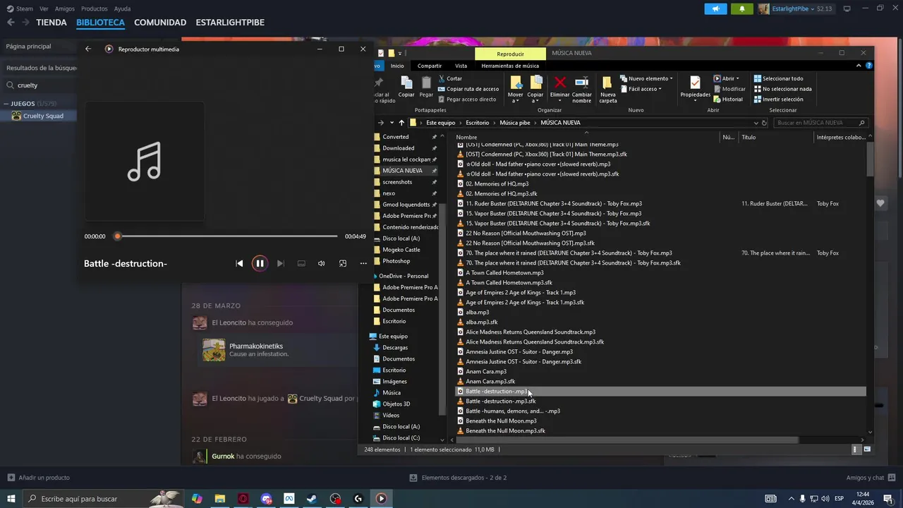Click Copiar ruta de acceso
This screenshot has width=903, height=508.
click(468, 89)
